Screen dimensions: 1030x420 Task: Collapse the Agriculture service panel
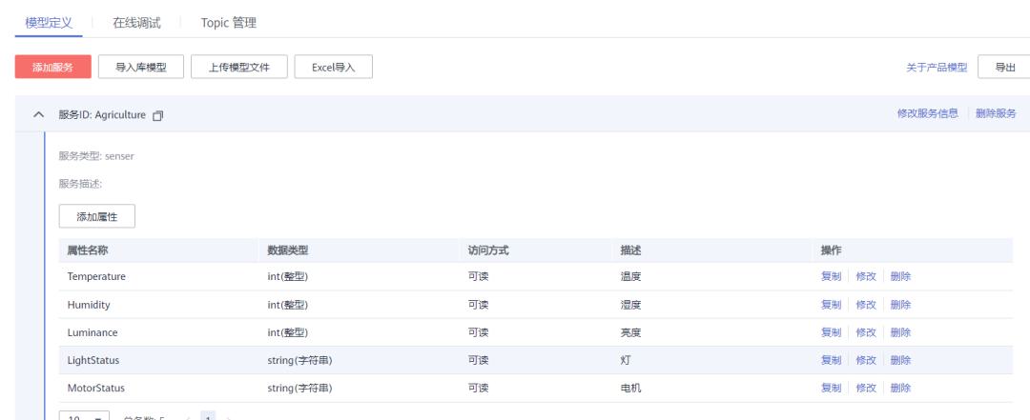[39, 114]
